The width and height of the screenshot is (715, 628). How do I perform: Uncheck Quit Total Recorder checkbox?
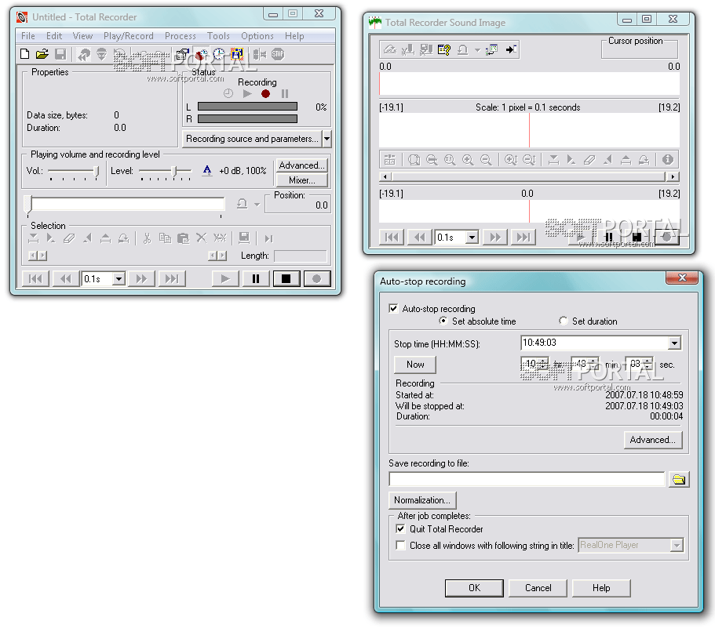coord(400,528)
